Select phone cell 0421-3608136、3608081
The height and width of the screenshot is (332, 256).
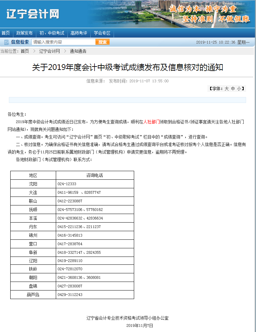coord(95,277)
